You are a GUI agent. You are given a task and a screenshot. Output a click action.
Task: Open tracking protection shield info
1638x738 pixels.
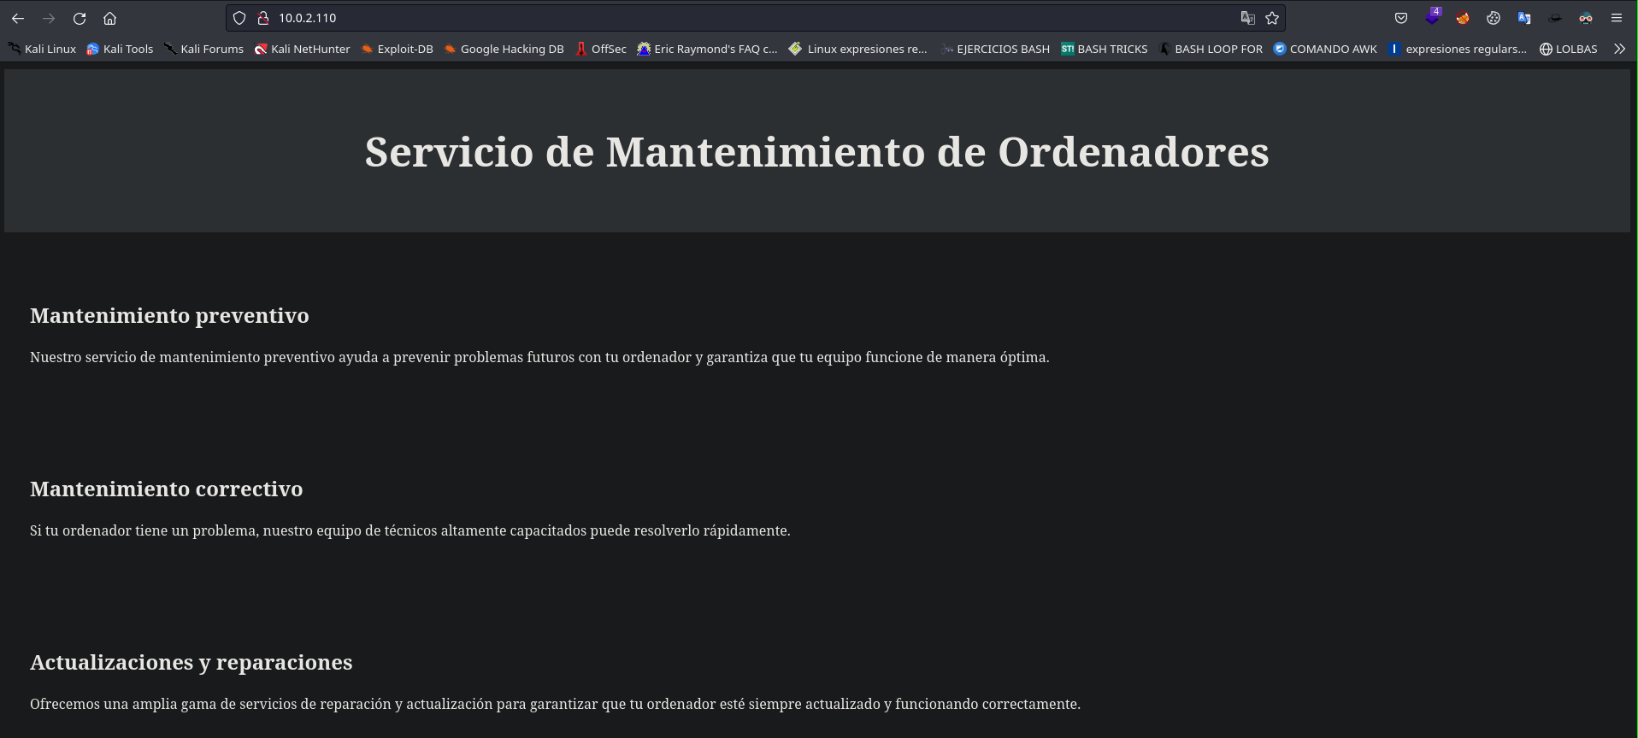[x=239, y=18]
